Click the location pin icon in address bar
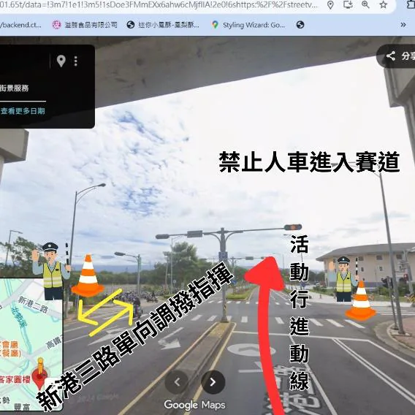The image size is (415, 415). 330,4
